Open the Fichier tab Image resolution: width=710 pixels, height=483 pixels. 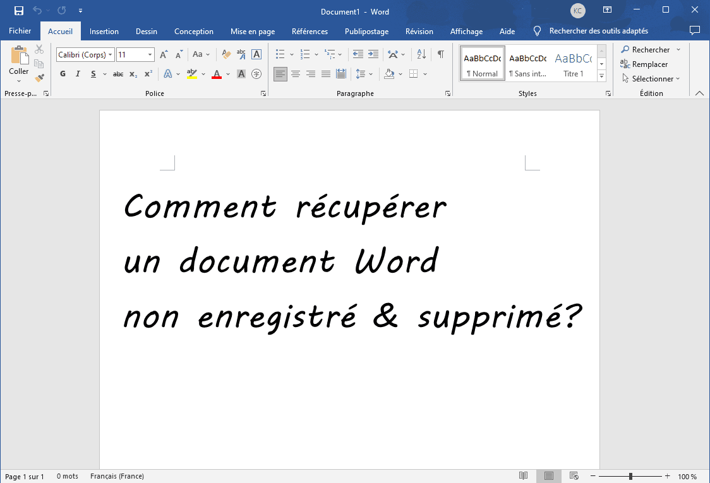click(x=20, y=31)
